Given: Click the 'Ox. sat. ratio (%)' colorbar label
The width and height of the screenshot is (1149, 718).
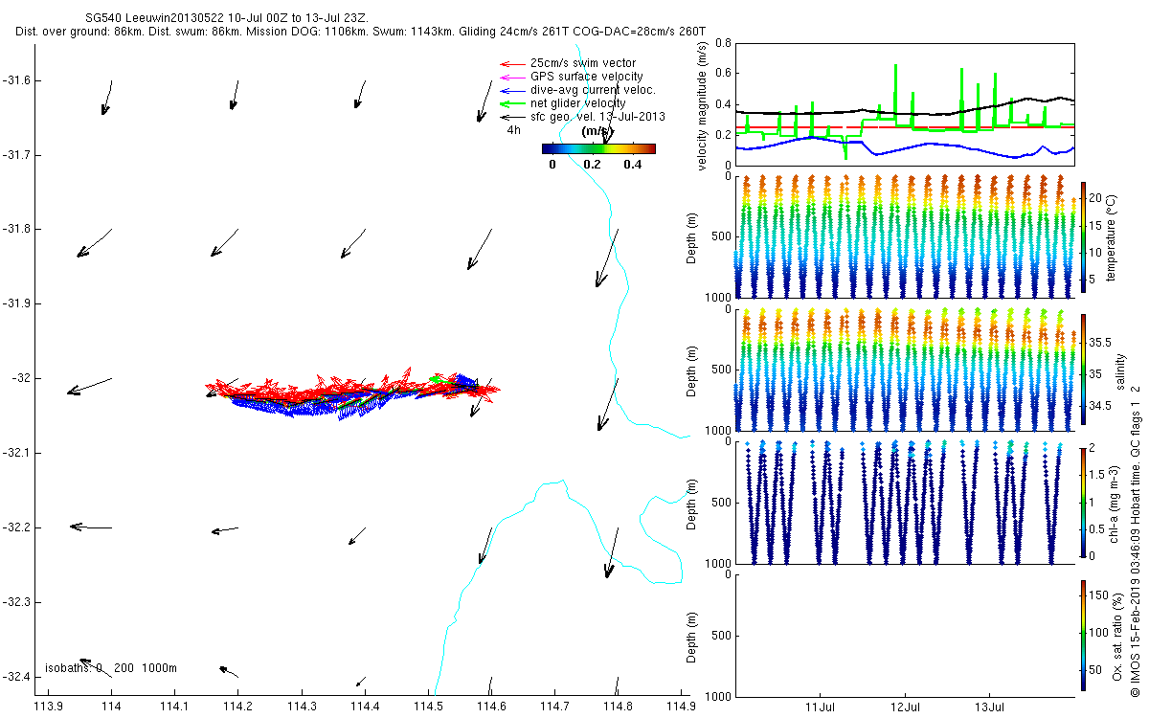Looking at the screenshot, I should point(1116,636).
